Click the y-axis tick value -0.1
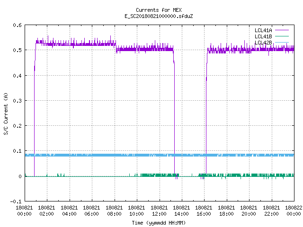303x227 pixels. [16, 201]
